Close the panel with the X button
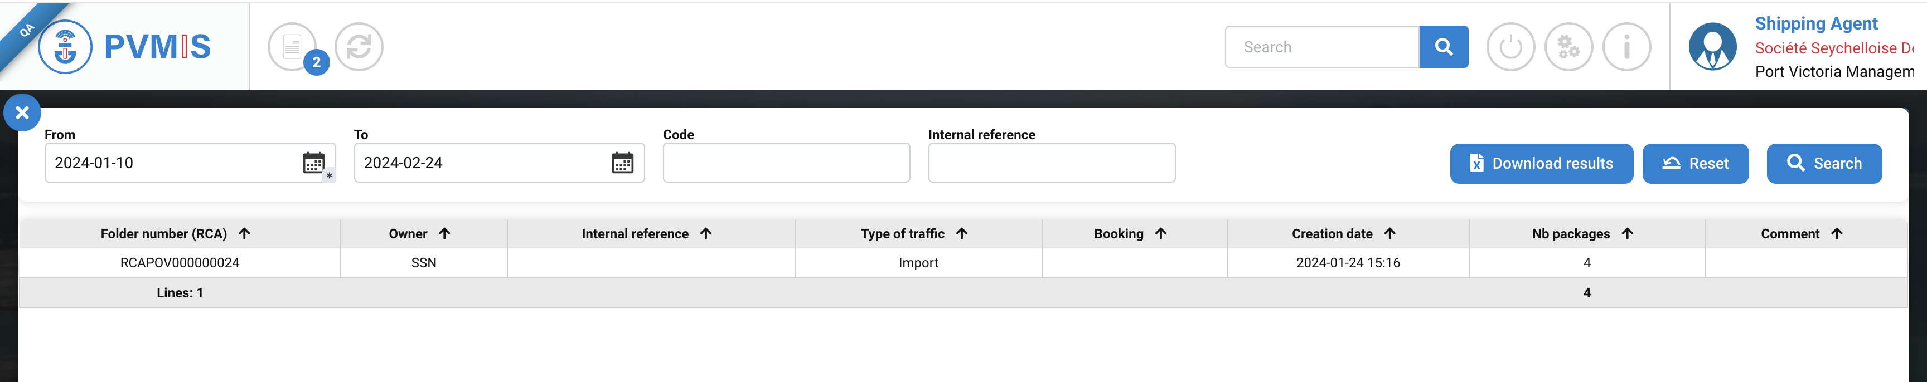1927x382 pixels. pos(22,113)
